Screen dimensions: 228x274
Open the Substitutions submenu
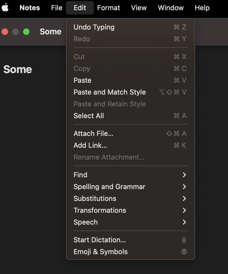tap(95, 199)
